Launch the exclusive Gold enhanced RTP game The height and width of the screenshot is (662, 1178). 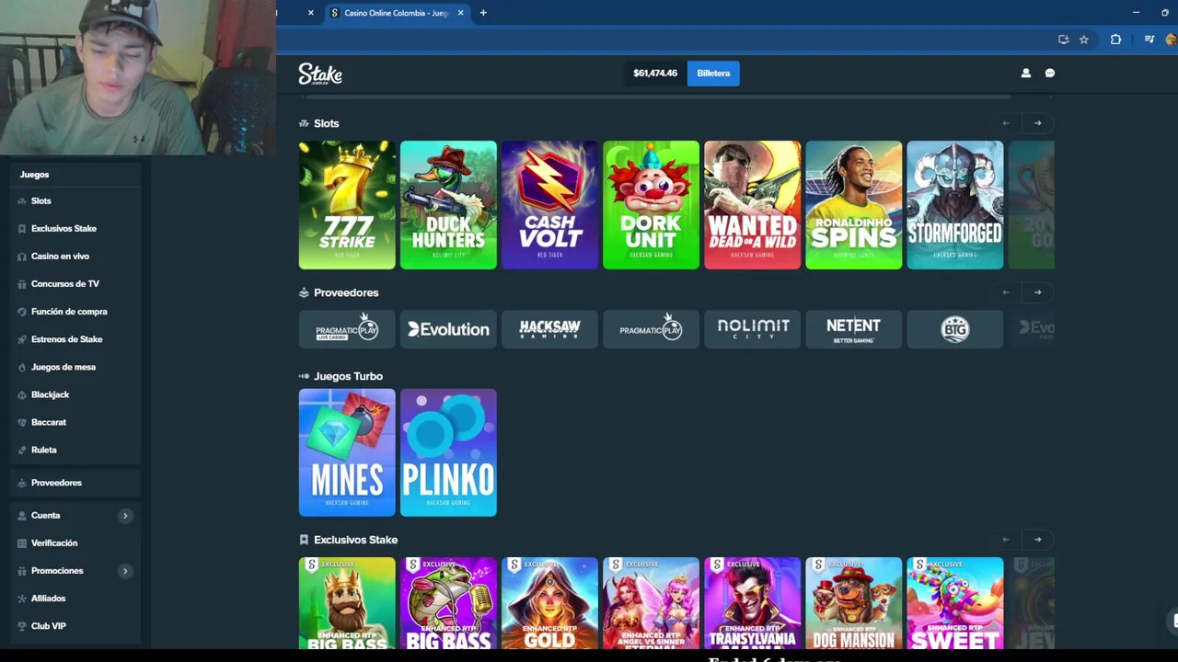tap(549, 603)
